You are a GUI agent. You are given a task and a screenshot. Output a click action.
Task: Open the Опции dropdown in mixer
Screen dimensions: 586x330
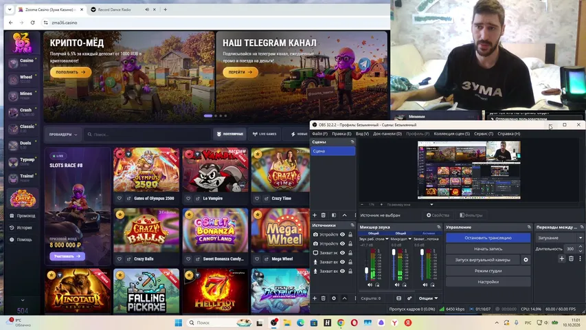(x=428, y=298)
